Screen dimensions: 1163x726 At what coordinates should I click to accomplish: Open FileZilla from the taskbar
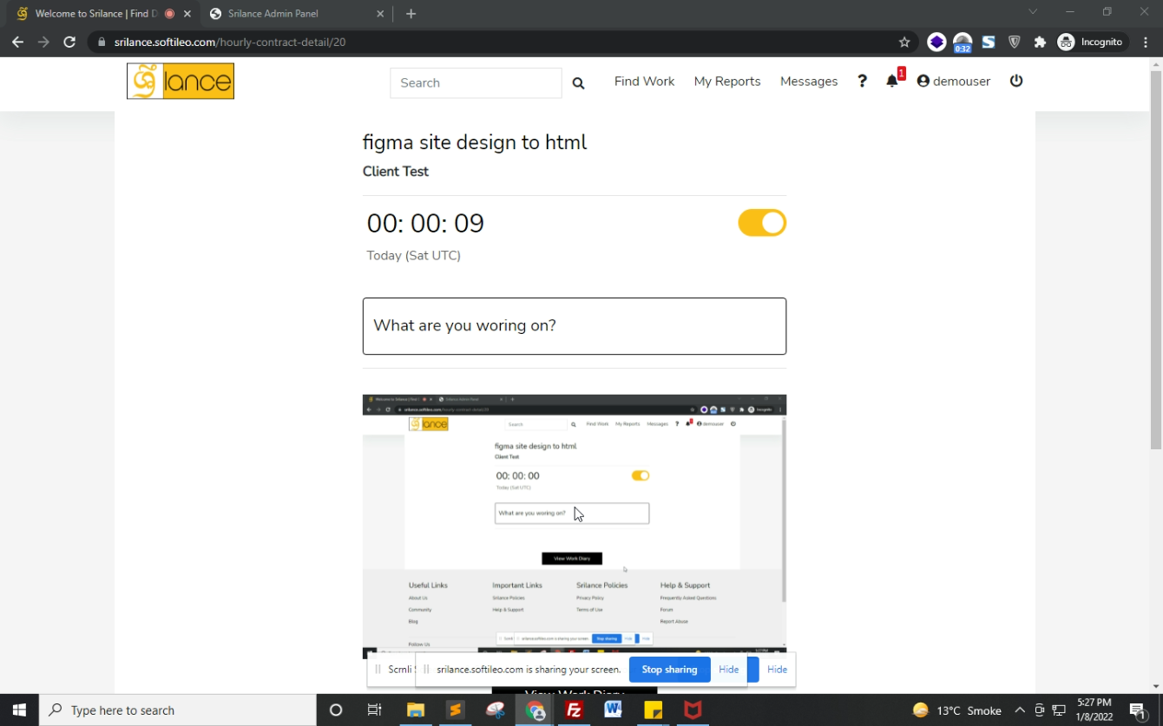tap(574, 710)
